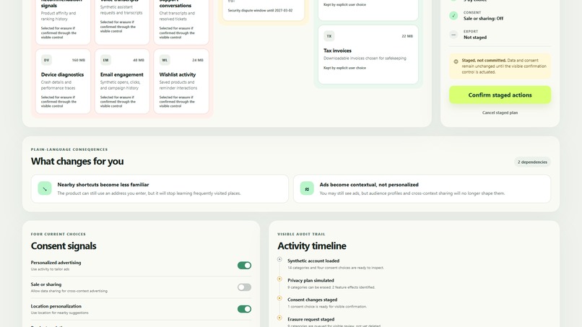Viewport: 582px width, 327px height.
Task: Click the 22 MB size on Tax invoices
Action: pos(407,36)
